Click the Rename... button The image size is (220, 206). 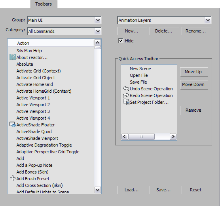pos(196,31)
